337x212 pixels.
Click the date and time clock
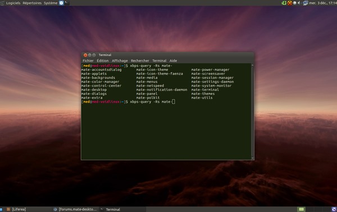323,3
